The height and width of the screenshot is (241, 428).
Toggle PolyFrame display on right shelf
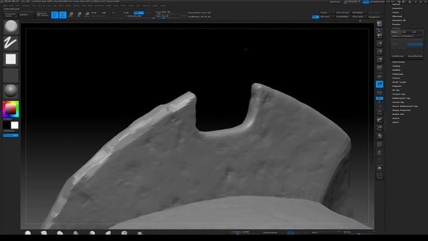pyautogui.click(x=379, y=144)
